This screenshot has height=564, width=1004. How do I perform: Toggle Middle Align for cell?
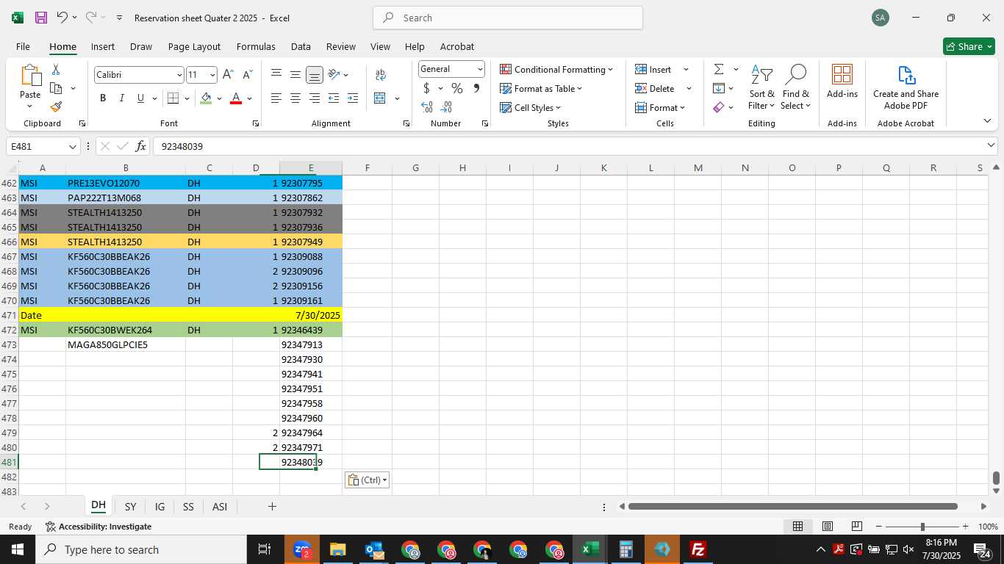pos(295,75)
